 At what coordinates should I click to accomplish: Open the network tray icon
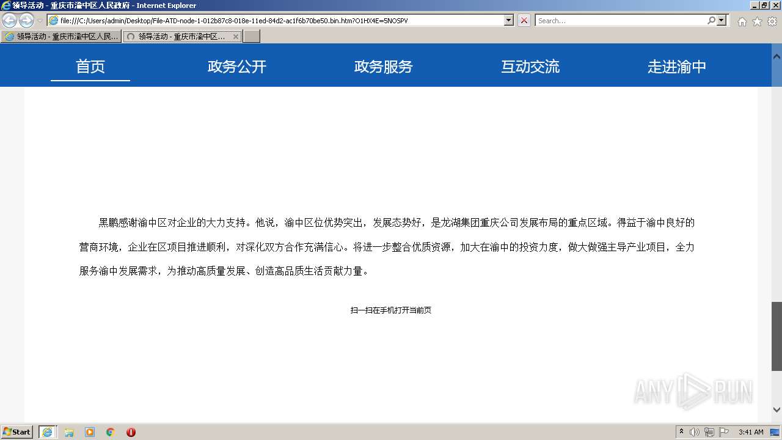pos(709,432)
